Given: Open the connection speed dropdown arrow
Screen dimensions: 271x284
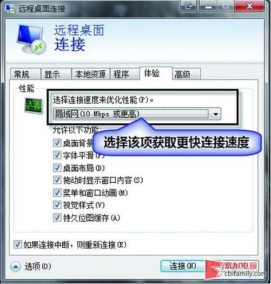Looking at the screenshot, I should [215, 114].
